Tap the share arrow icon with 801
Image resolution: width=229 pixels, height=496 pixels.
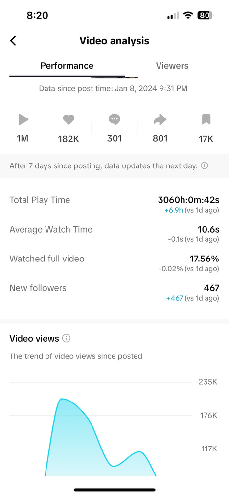point(160,119)
